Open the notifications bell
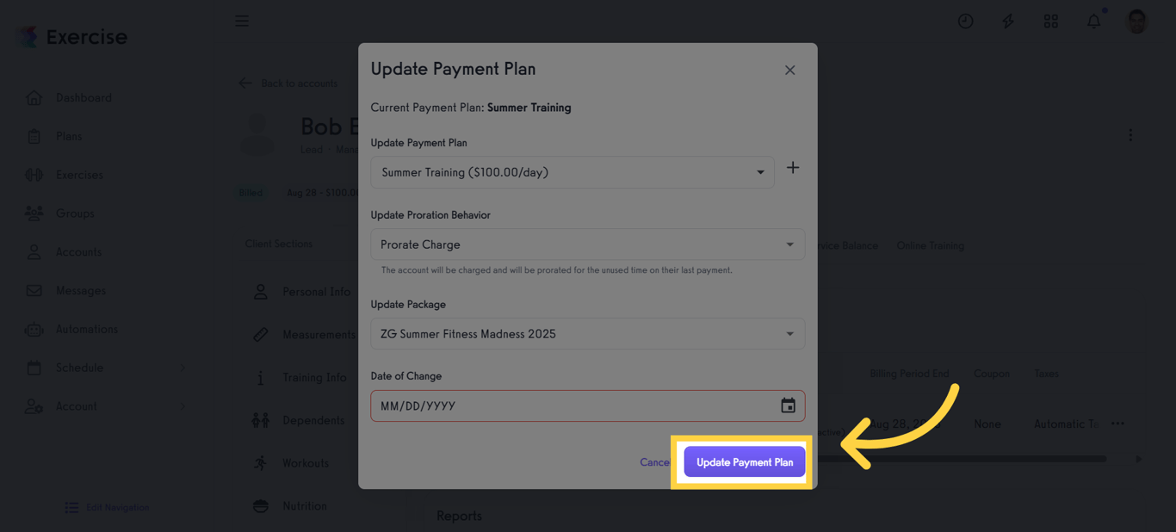Viewport: 1176px width, 532px height. [x=1093, y=21]
